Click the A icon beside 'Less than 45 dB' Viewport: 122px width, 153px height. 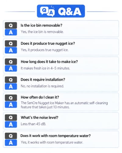[11, 124]
